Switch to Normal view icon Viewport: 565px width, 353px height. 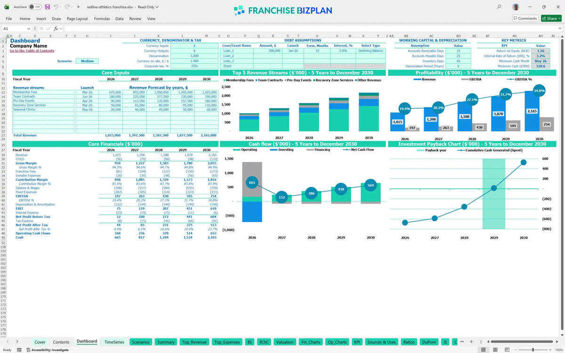[483, 350]
